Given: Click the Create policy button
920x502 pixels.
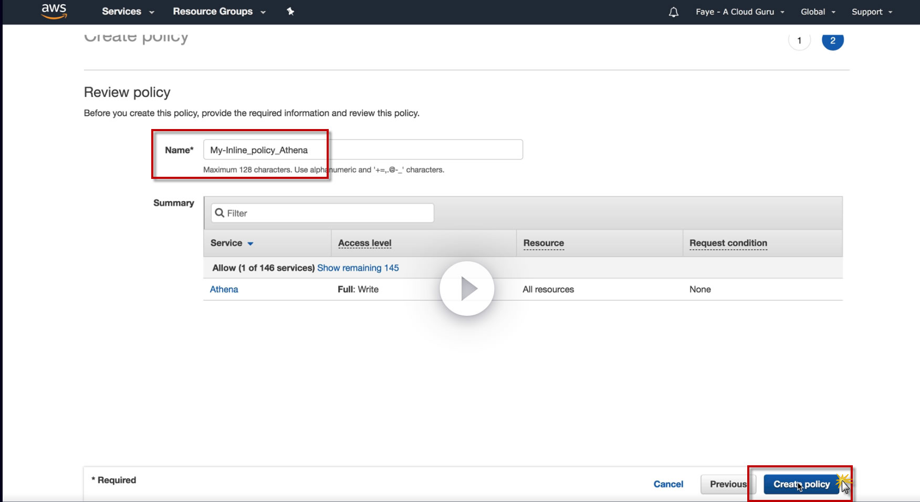Looking at the screenshot, I should pyautogui.click(x=801, y=484).
